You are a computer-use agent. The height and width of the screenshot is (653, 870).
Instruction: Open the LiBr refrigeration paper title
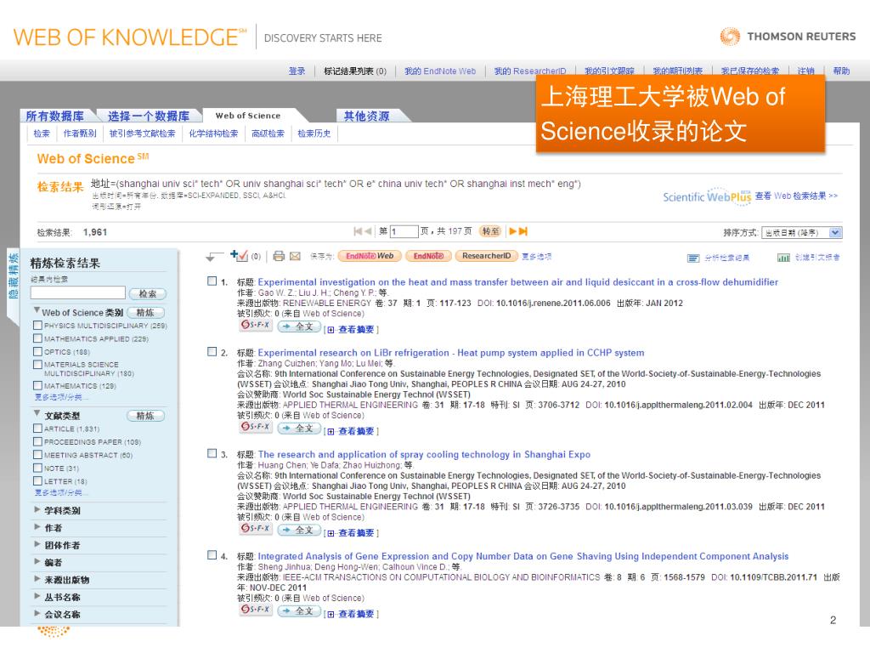(451, 353)
